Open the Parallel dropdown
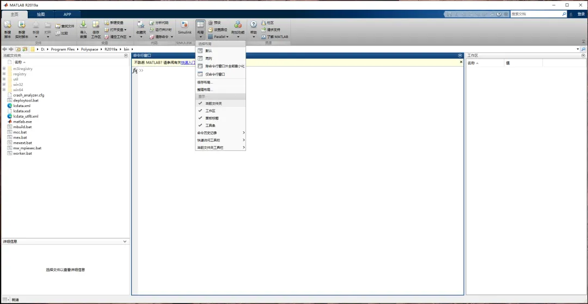 pos(227,37)
